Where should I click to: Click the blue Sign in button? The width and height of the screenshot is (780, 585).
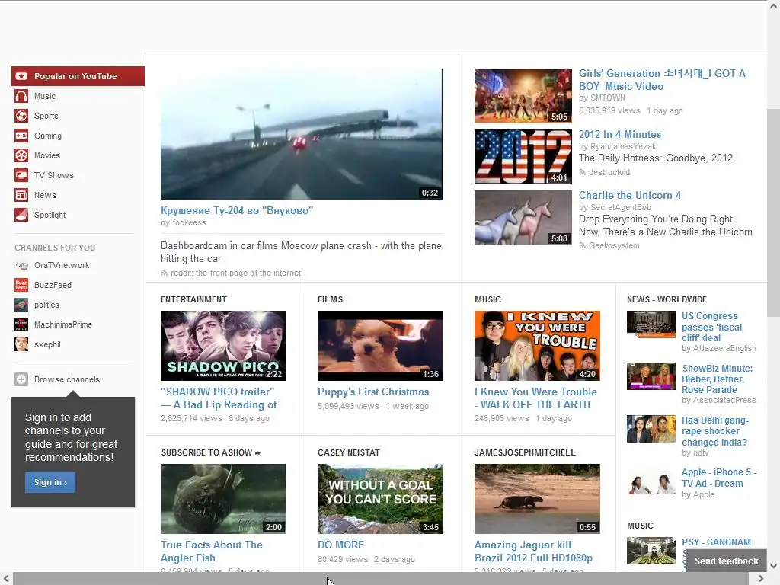click(50, 482)
